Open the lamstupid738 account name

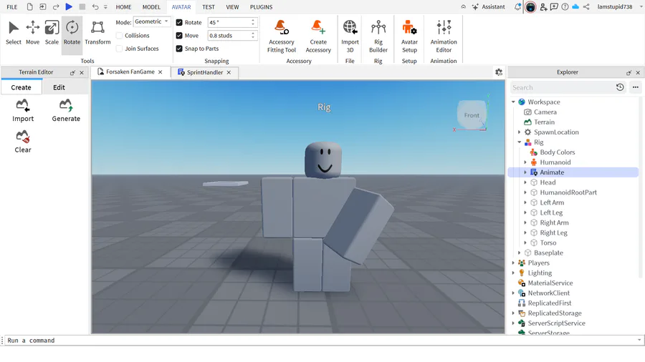(615, 6)
